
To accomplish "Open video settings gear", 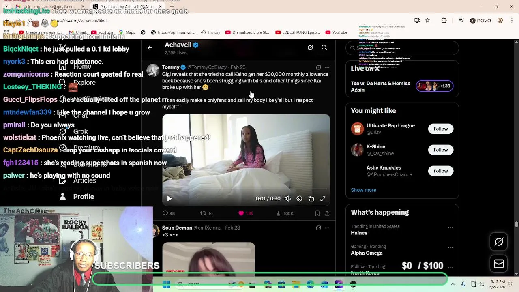I will pos(299,199).
